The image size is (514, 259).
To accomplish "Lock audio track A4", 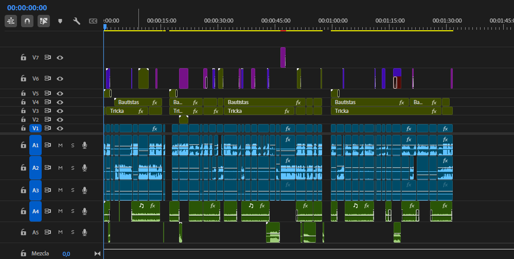I will click(23, 211).
